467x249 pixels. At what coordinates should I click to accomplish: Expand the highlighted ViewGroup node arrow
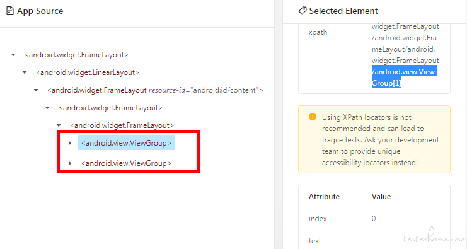pyautogui.click(x=70, y=143)
